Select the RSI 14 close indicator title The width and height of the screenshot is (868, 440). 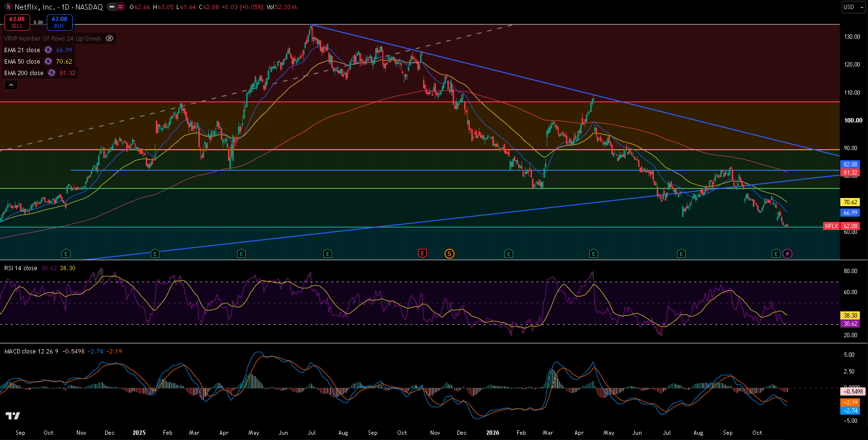click(21, 268)
